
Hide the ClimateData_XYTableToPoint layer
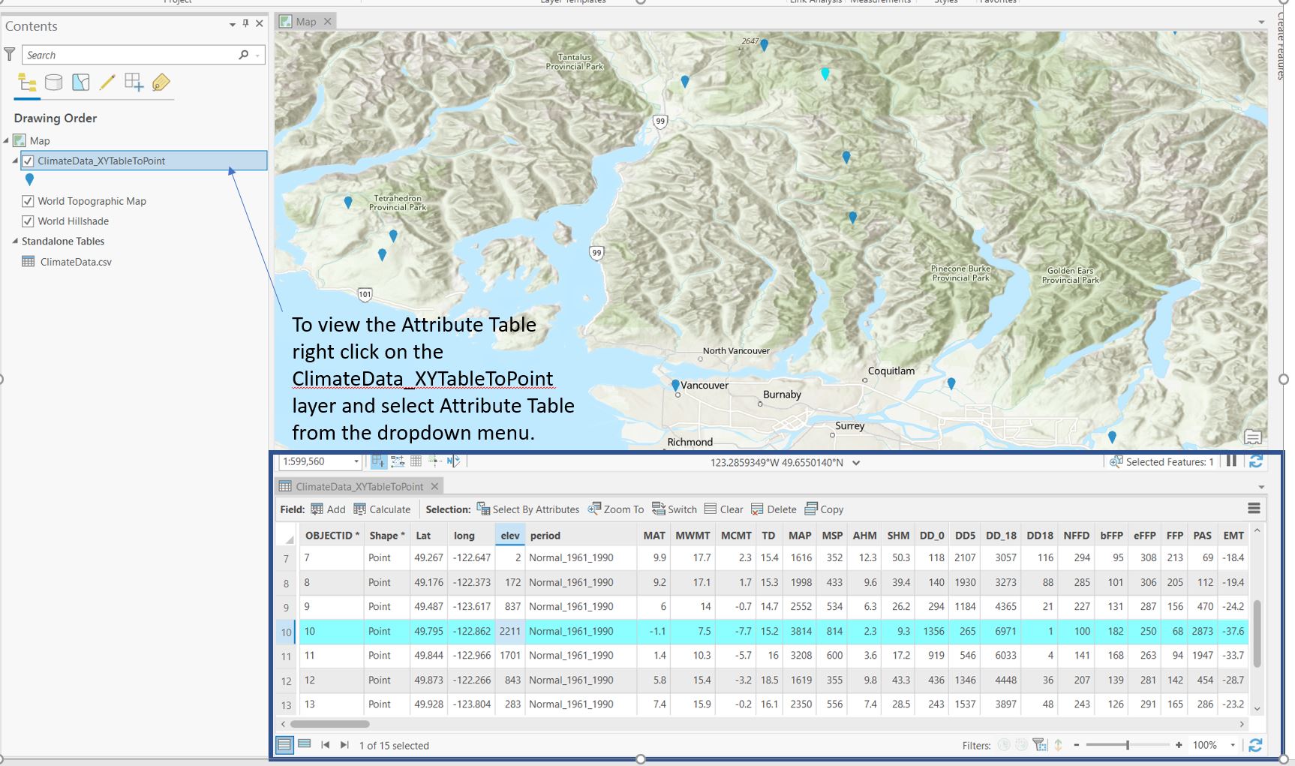coord(28,161)
